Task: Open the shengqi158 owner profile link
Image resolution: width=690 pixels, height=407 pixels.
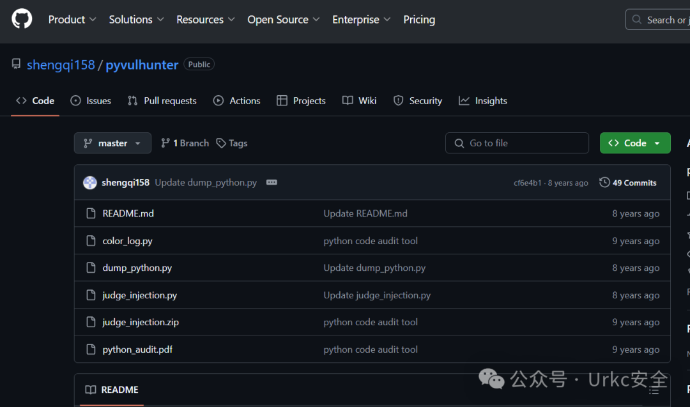Action: (61, 65)
